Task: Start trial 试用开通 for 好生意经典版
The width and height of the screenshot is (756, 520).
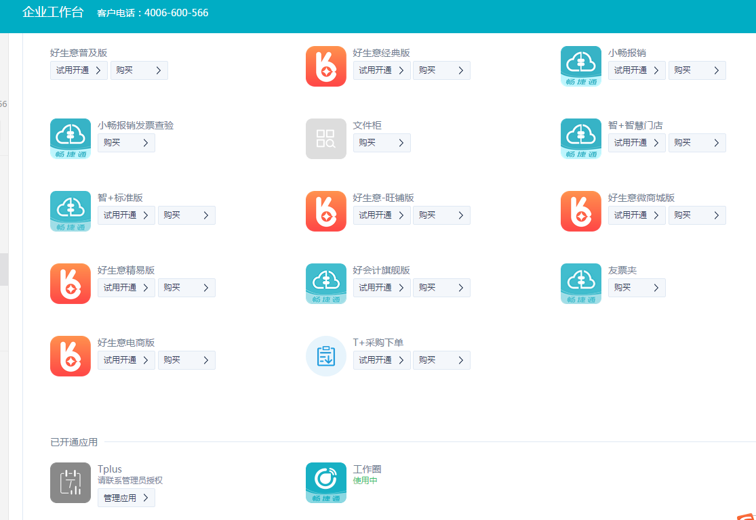Action: point(381,70)
